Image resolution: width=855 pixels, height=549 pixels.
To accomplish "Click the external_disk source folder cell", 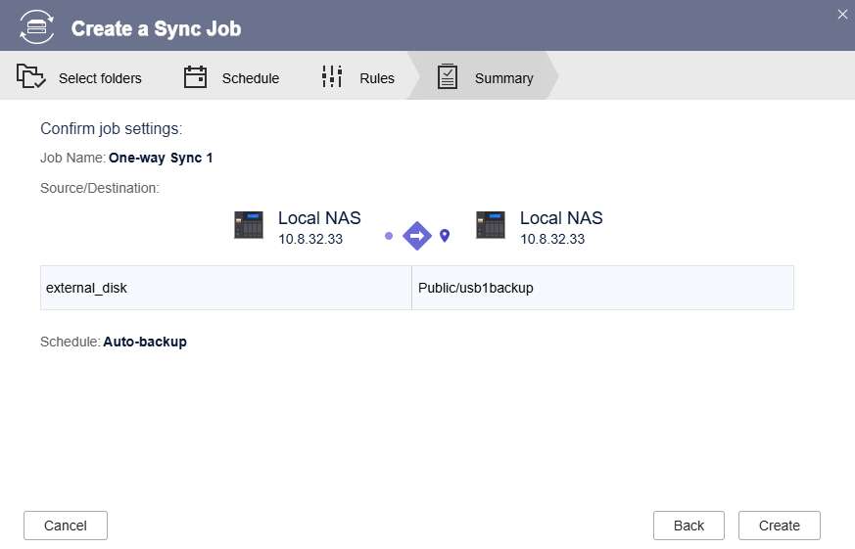I will 225,288.
